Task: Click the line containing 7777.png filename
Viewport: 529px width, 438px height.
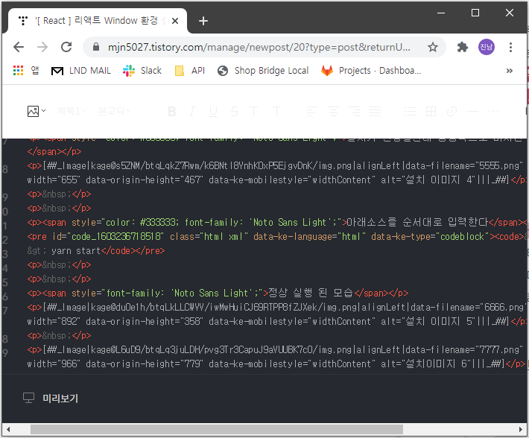Action: 276,350
